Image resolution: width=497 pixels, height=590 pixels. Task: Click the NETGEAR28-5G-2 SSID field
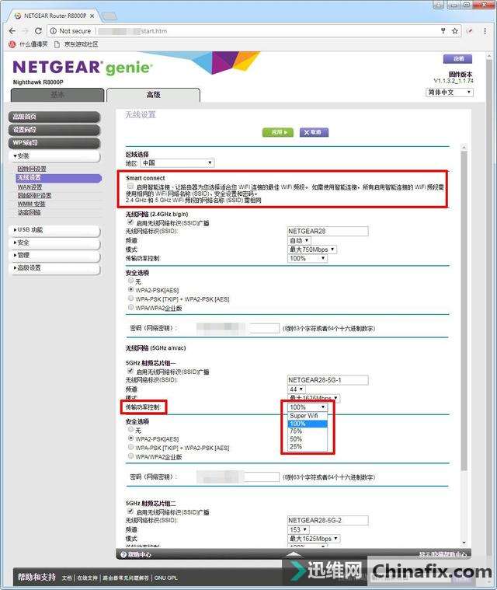(x=328, y=520)
